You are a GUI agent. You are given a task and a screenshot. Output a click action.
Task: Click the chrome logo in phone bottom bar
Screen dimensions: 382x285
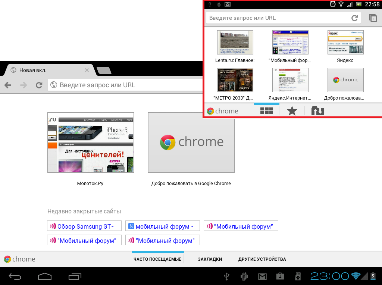(222, 111)
